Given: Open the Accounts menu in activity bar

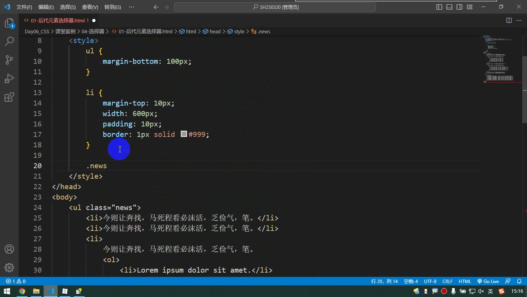Looking at the screenshot, I should [x=9, y=249].
